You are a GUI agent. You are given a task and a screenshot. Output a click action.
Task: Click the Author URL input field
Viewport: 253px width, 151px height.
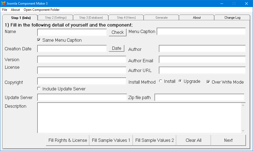pos(202,70)
